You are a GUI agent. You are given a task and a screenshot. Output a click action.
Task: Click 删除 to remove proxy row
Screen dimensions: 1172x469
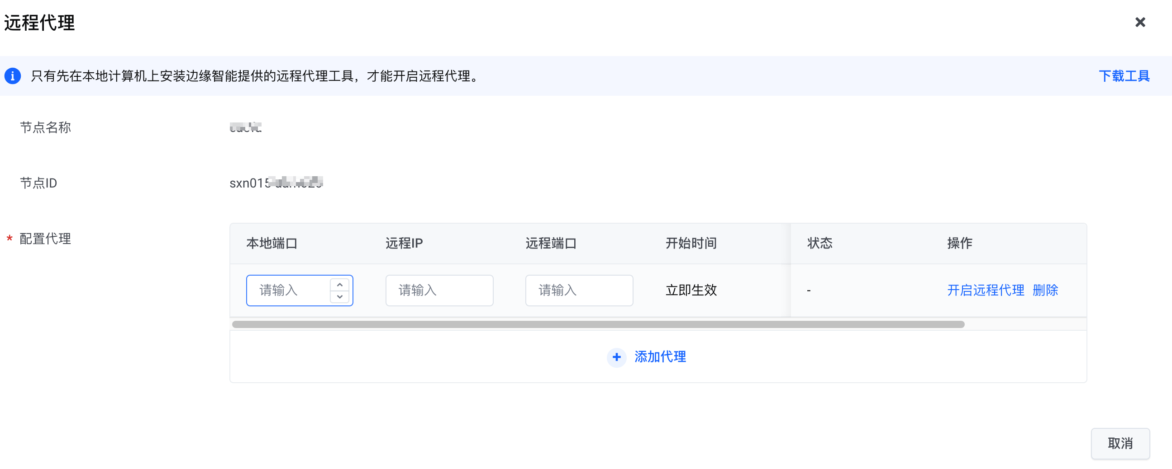[1045, 291]
